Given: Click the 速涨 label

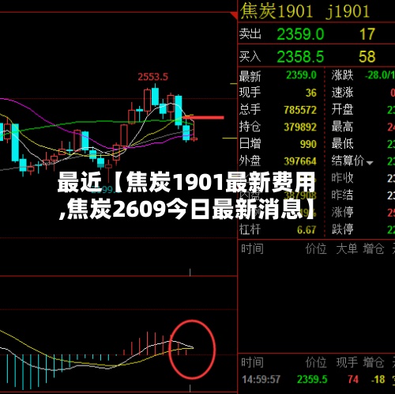Looking at the screenshot, I should [342, 93].
